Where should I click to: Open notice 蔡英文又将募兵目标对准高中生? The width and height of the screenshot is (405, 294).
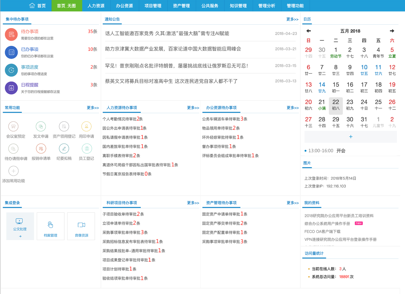(171, 81)
